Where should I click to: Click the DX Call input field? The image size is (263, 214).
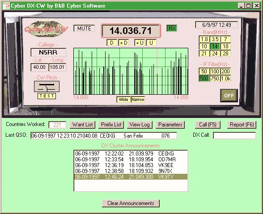pyautogui.click(x=234, y=135)
